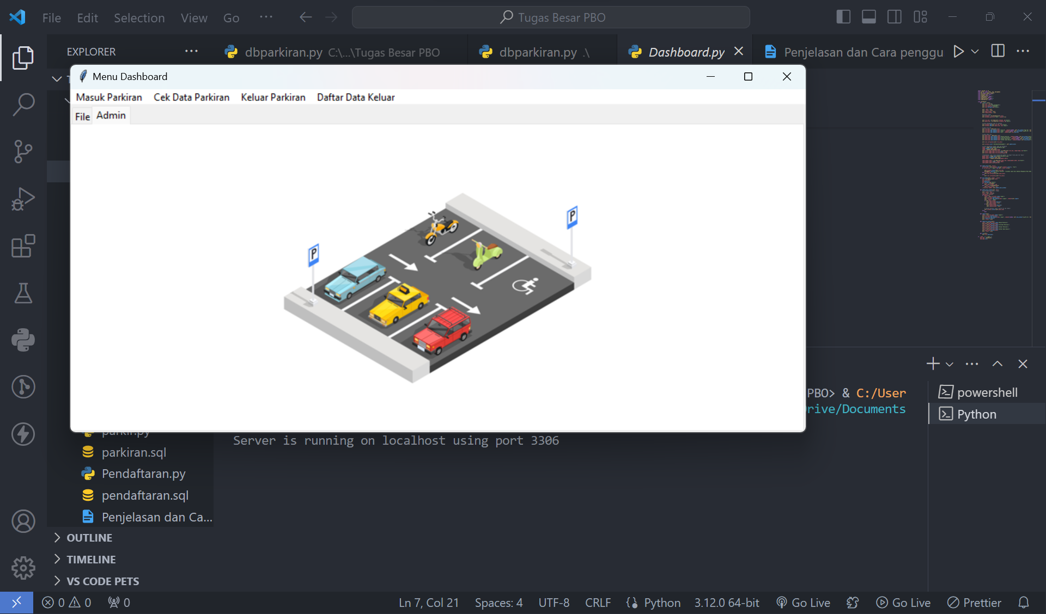Open the Source Control view
The width and height of the screenshot is (1046, 614).
pyautogui.click(x=23, y=151)
